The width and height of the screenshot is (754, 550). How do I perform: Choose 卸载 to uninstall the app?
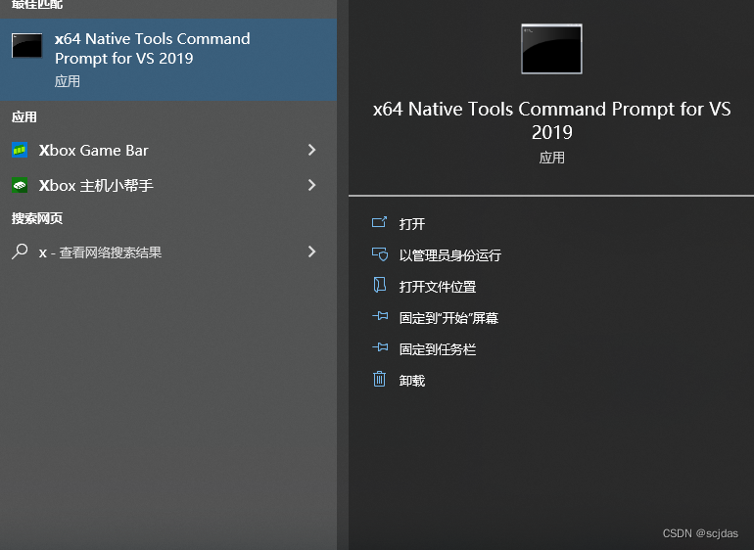[412, 381]
